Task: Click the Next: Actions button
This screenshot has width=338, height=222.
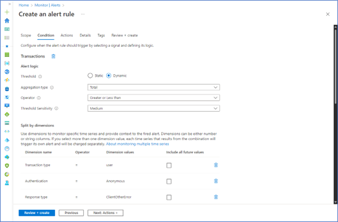Action: point(105,212)
